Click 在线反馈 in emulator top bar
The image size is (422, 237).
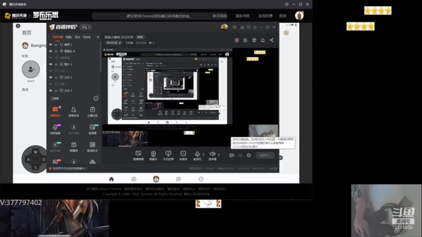pyautogui.click(x=265, y=16)
